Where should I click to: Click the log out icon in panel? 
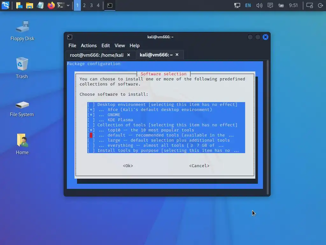pos(320,5)
